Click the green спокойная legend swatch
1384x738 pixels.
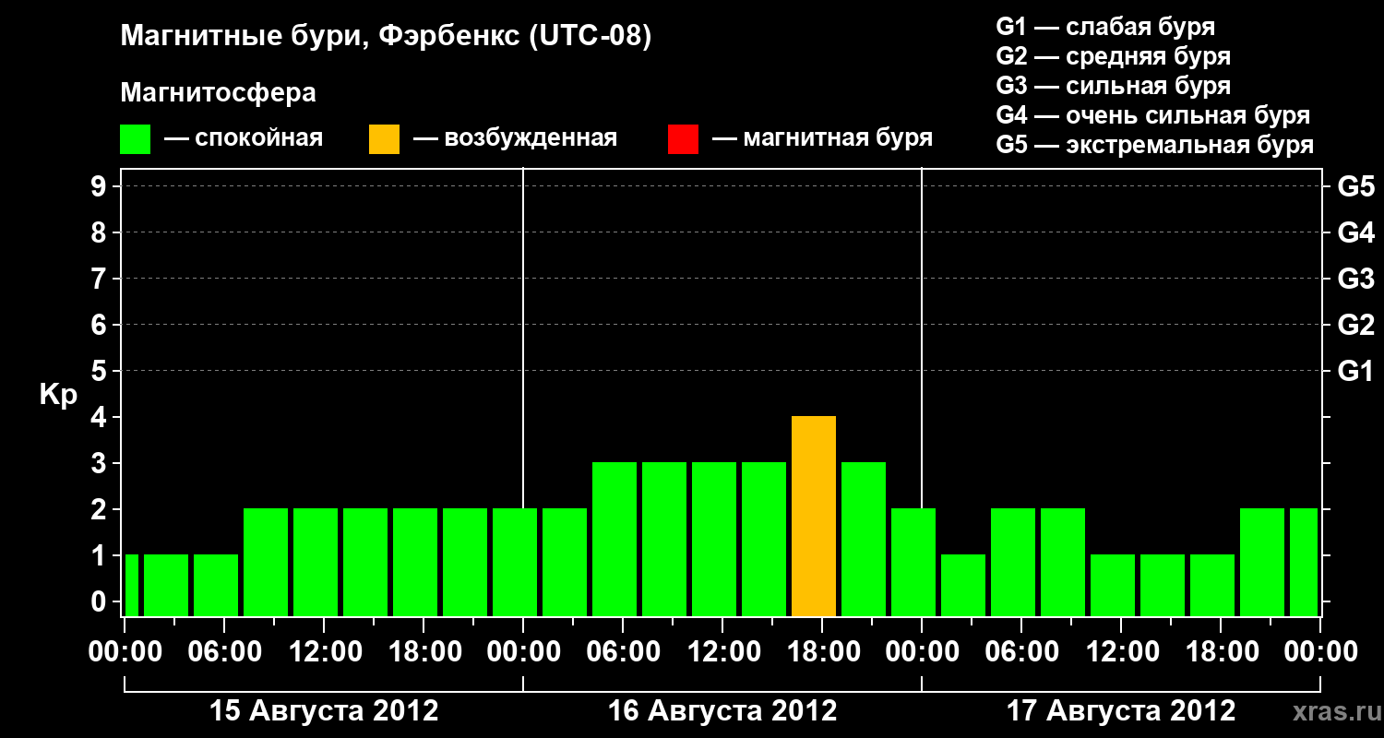[x=136, y=139]
